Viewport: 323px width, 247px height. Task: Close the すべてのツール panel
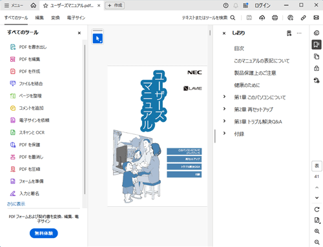79,33
